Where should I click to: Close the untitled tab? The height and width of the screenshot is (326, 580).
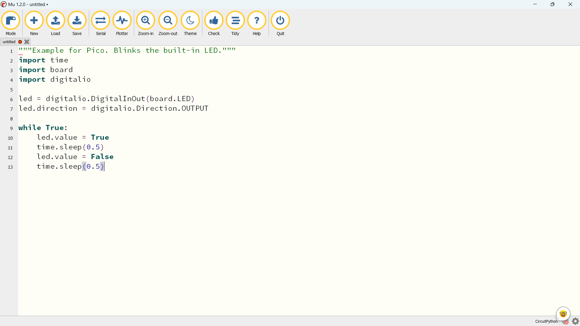27,42
